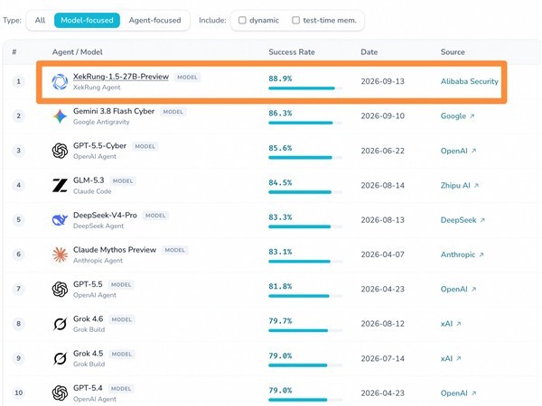This screenshot has height=406, width=542.
Task: Click the DeepSeek-V4-Pro model name
Action: click(105, 215)
